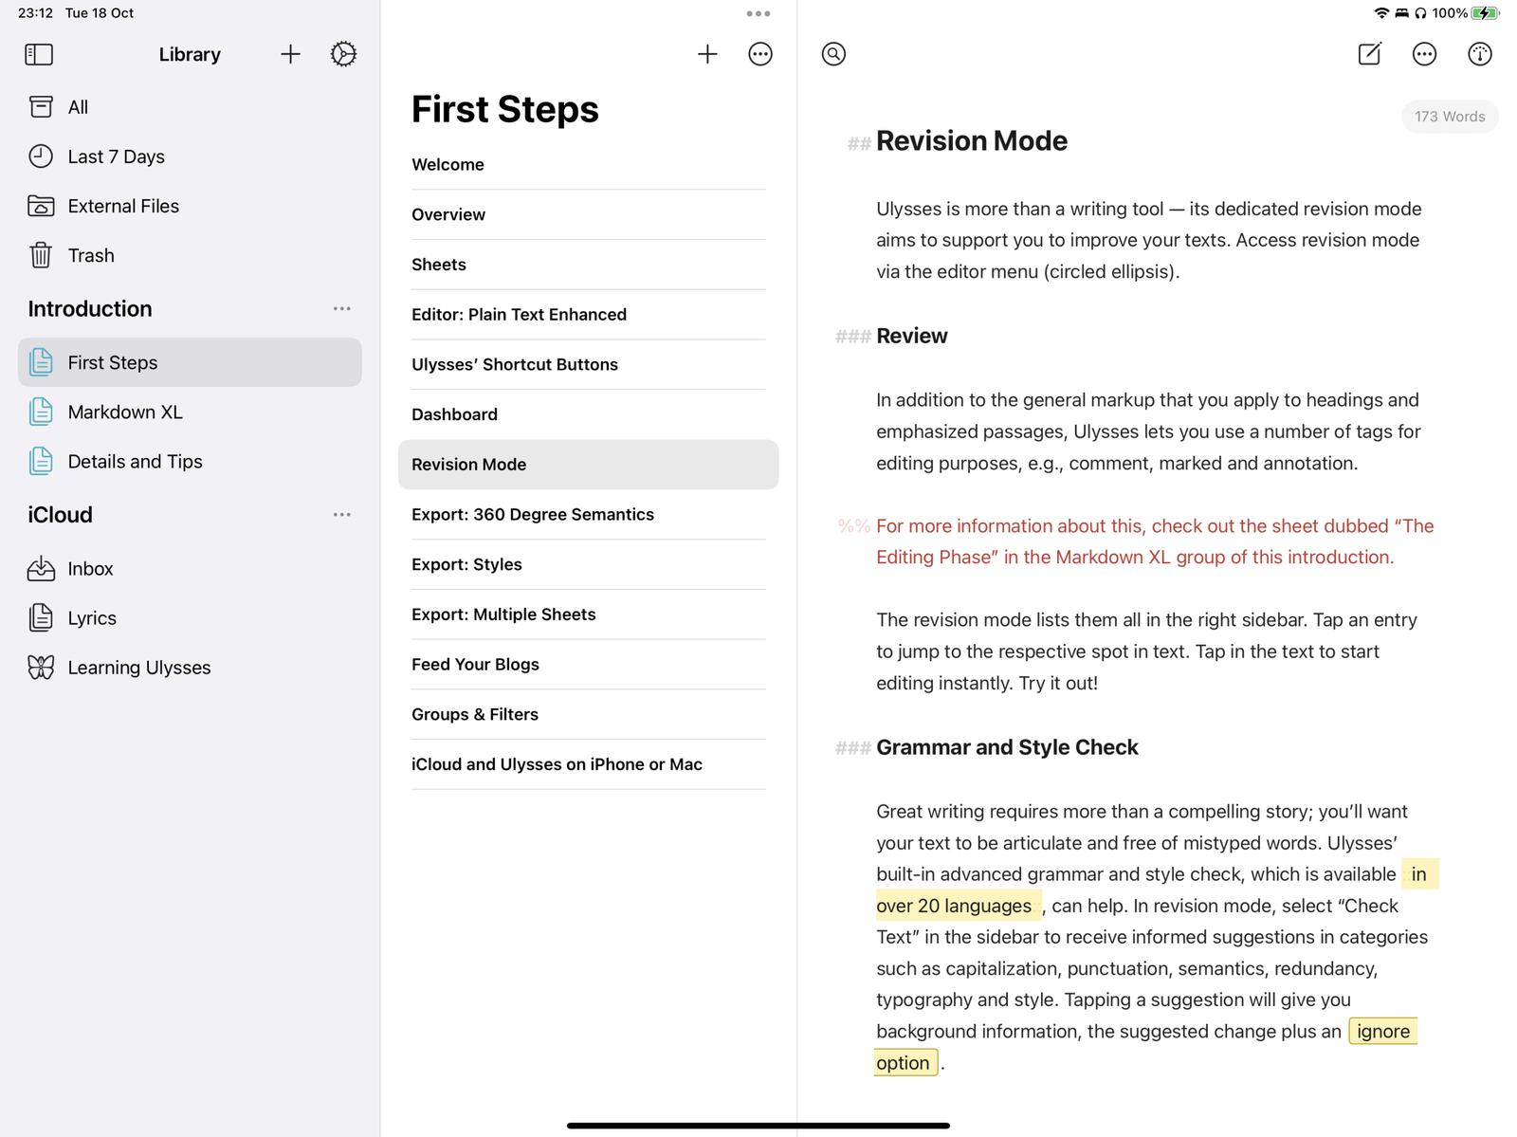Open the Lyrics documents icon
This screenshot has height=1137, width=1517.
click(41, 617)
